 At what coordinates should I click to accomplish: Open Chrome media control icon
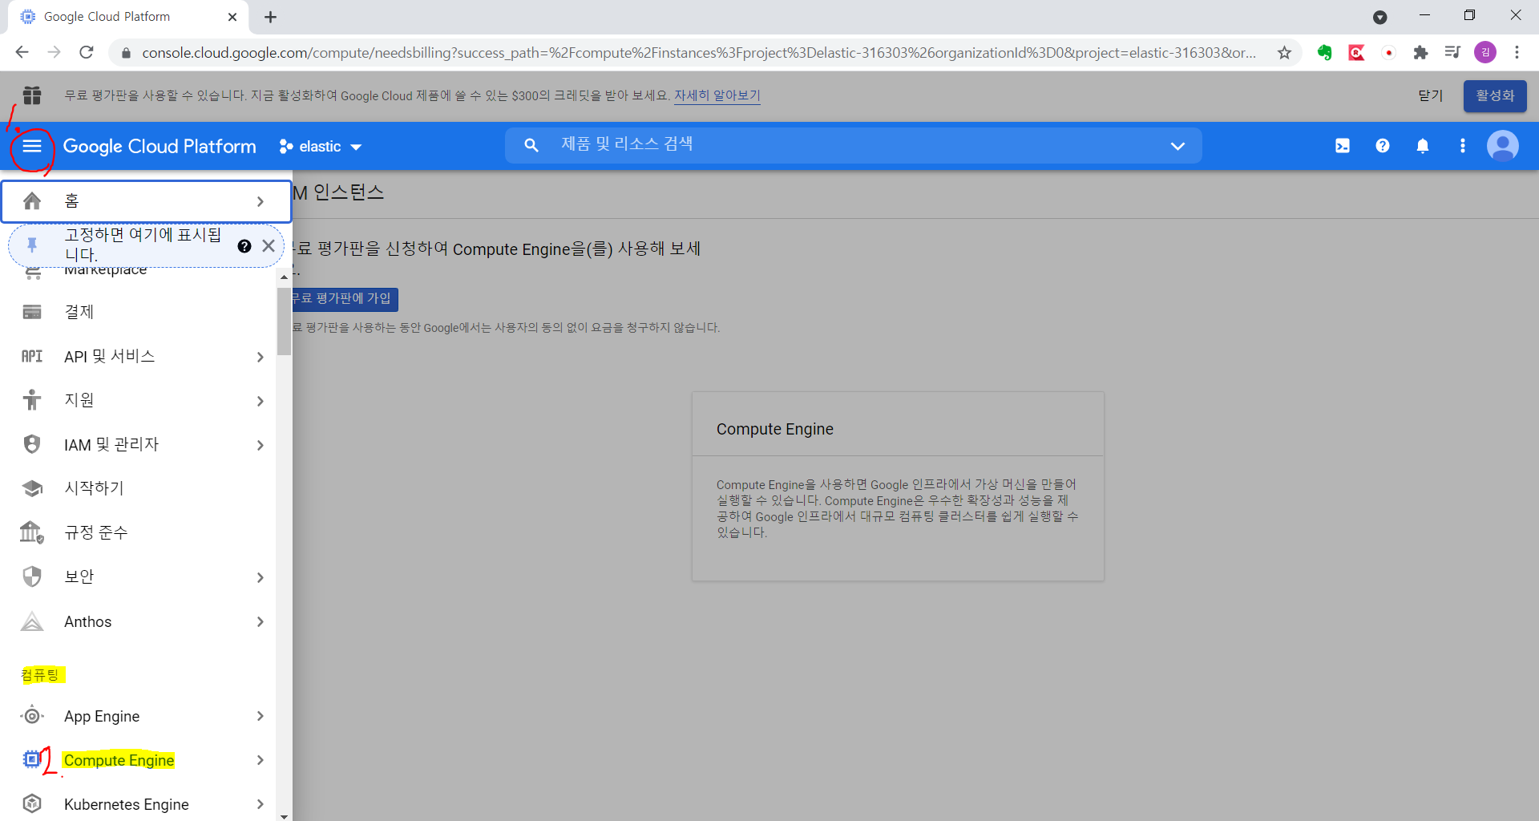1452,53
